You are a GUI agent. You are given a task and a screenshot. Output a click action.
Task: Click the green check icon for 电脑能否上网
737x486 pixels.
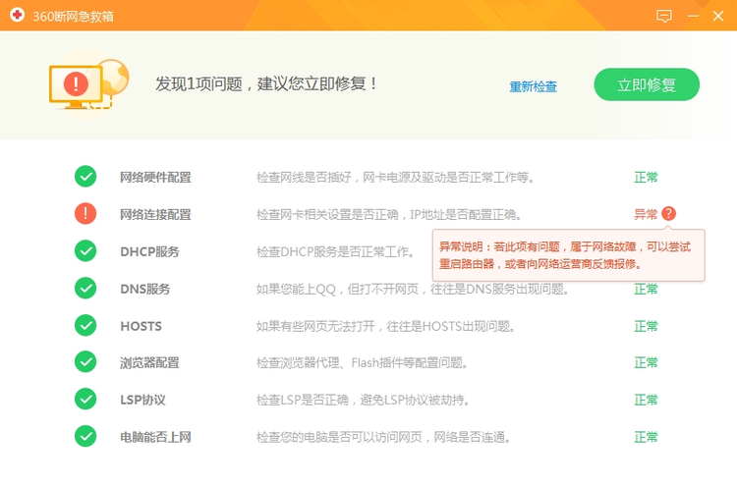click(85, 436)
